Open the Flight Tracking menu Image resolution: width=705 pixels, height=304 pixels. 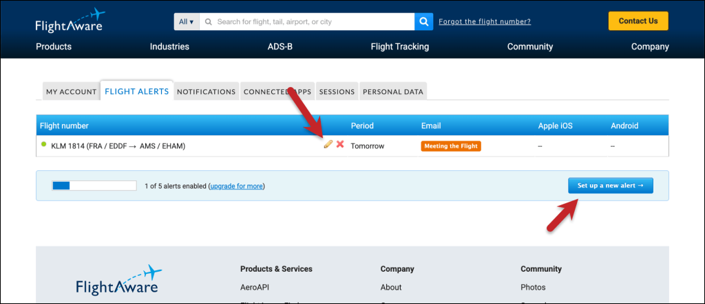[x=400, y=47]
